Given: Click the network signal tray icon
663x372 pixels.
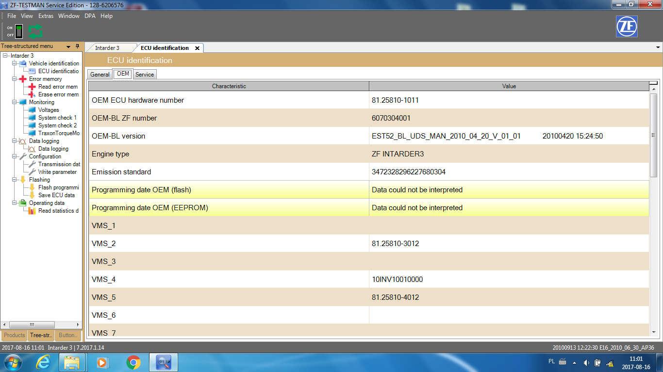Looking at the screenshot, I should [610, 363].
